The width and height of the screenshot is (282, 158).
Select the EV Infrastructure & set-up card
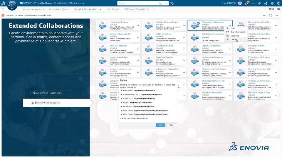(x=256, y=61)
